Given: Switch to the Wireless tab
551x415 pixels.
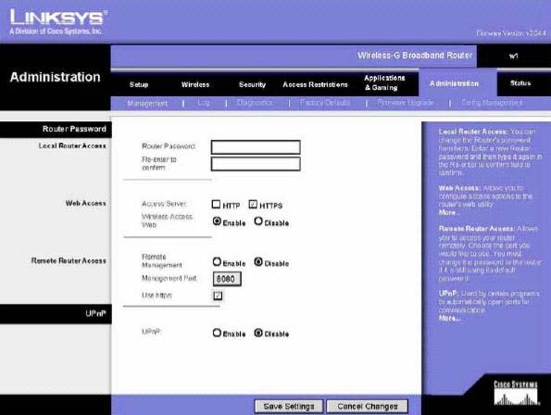Looking at the screenshot, I should coord(195,84).
